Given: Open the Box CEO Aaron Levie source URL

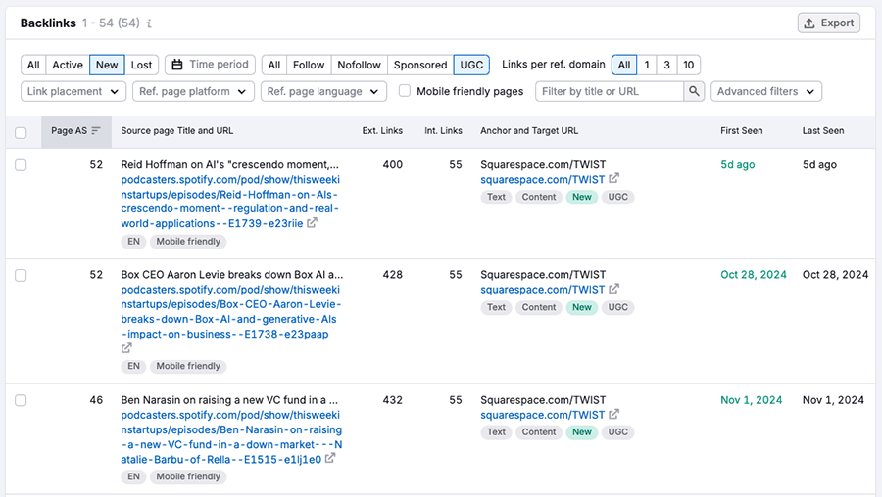Looking at the screenshot, I should tap(231, 312).
